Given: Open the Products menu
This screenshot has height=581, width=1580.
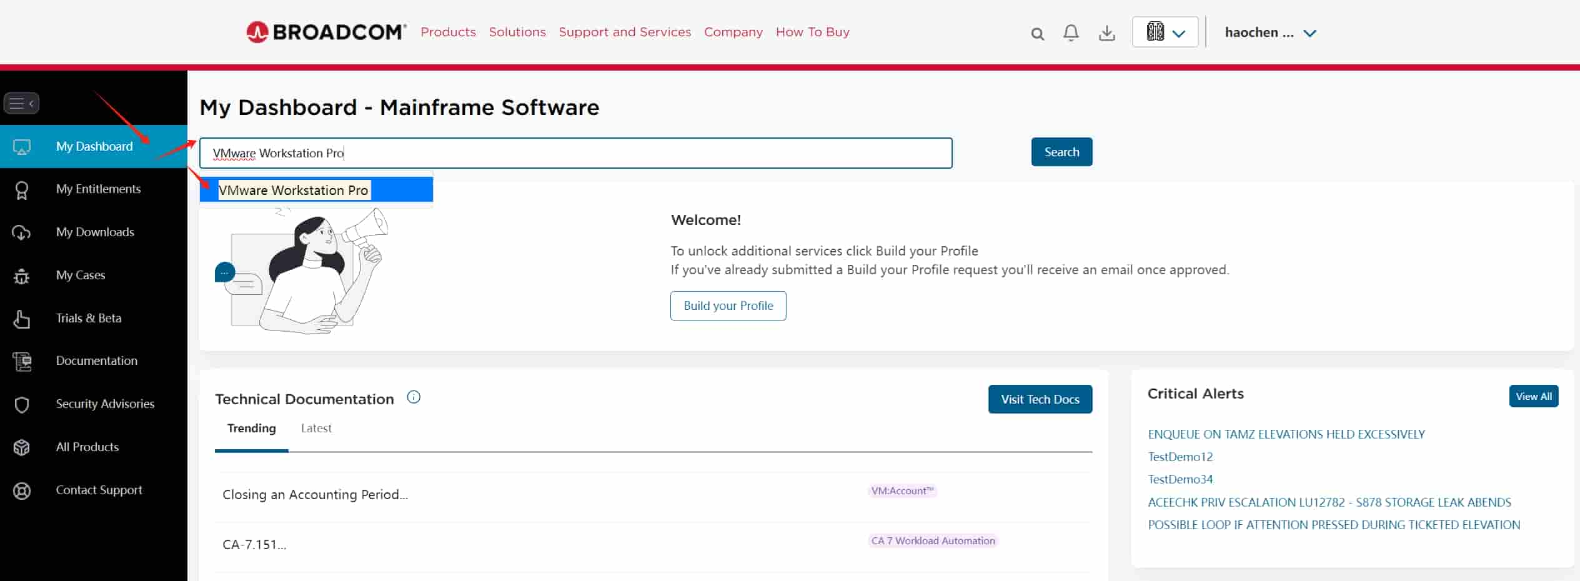Looking at the screenshot, I should coord(448,32).
